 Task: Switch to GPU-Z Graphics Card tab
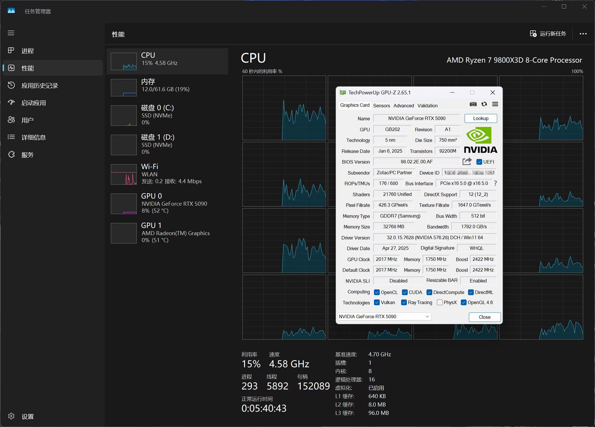pyautogui.click(x=354, y=105)
